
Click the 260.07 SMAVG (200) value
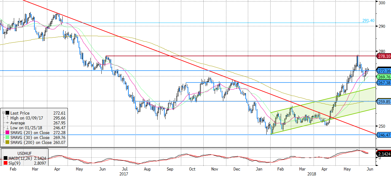60,142
